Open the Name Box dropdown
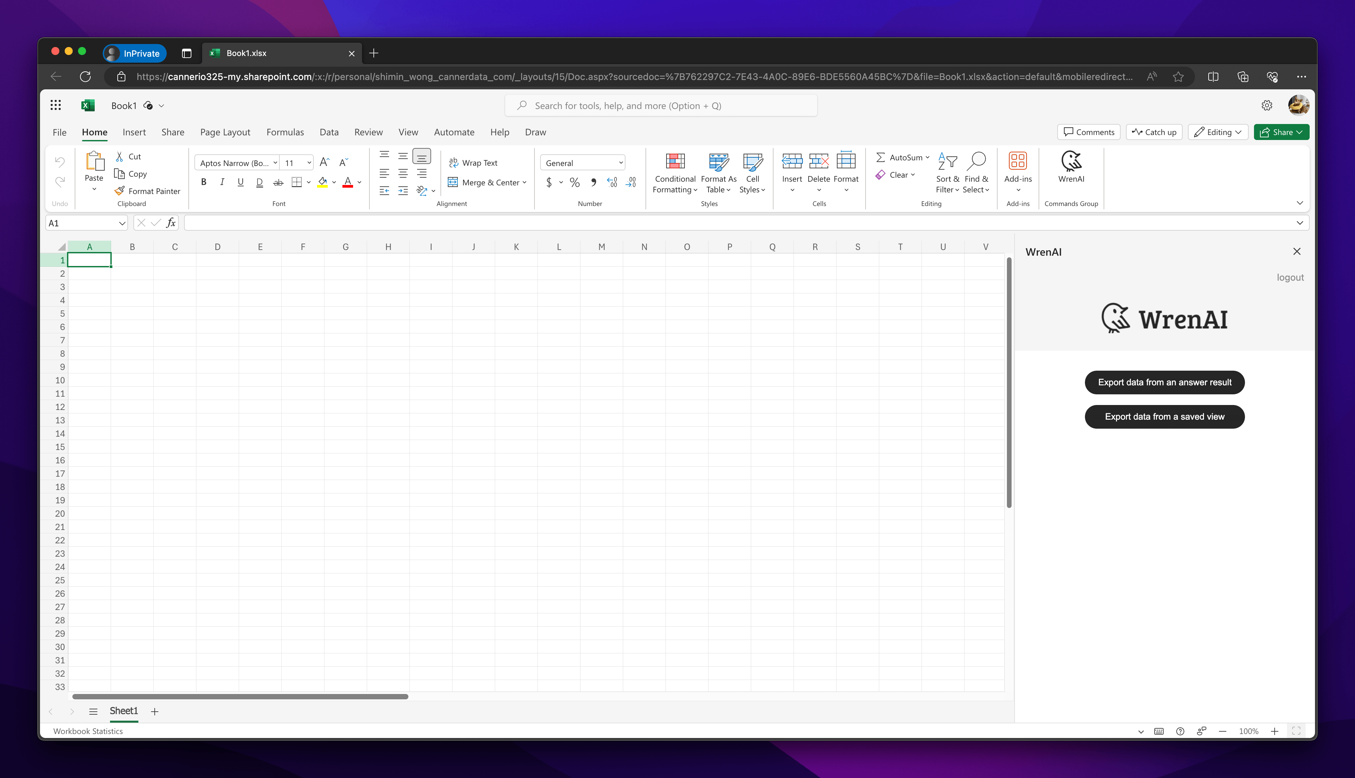The height and width of the screenshot is (778, 1355). click(x=122, y=223)
